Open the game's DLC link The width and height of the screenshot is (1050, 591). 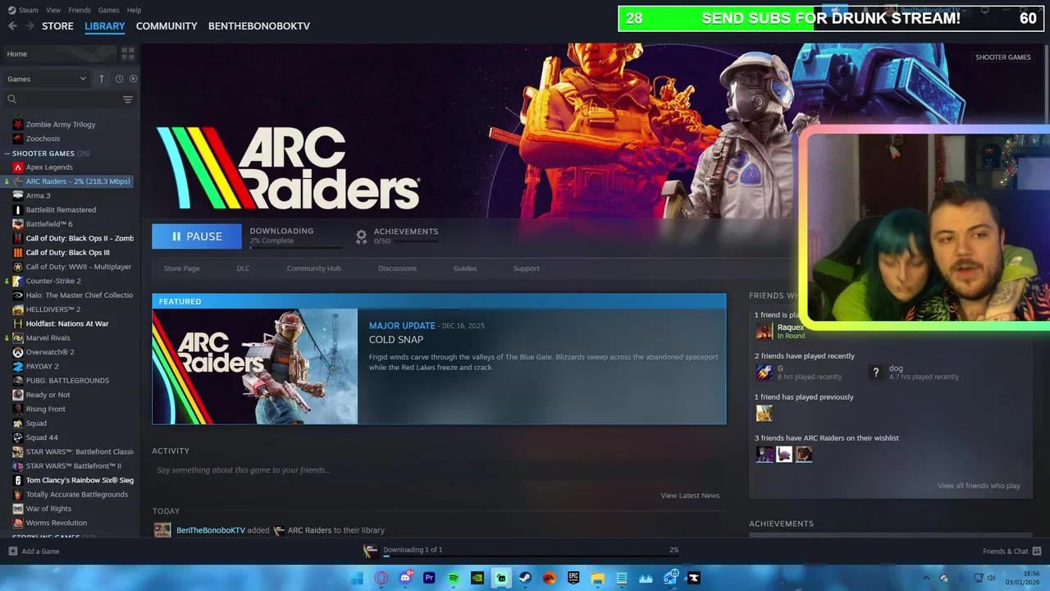tap(244, 268)
